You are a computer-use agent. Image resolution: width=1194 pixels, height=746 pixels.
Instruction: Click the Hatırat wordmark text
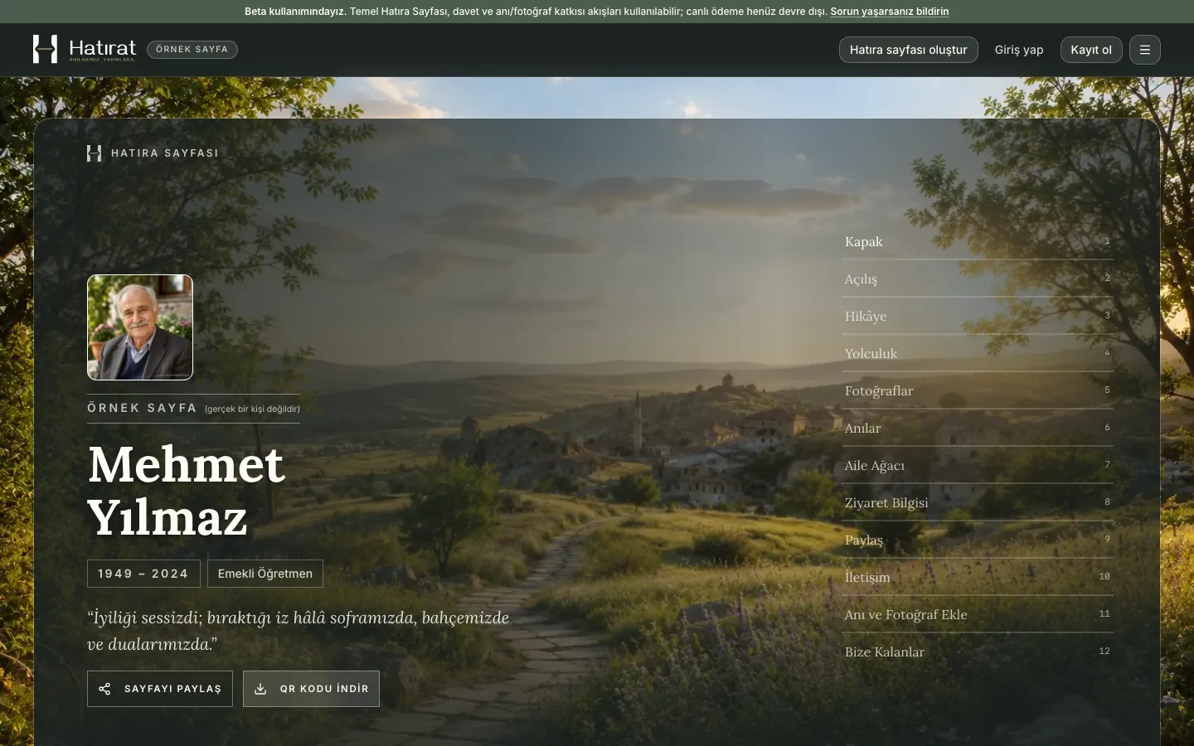(x=102, y=48)
